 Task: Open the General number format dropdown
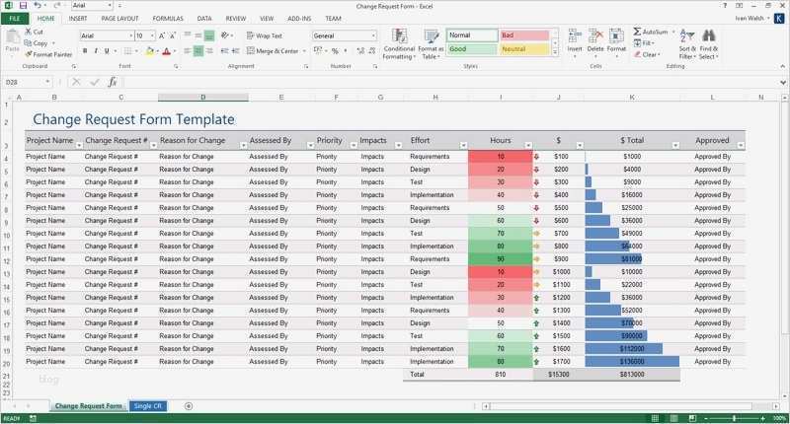[x=373, y=35]
